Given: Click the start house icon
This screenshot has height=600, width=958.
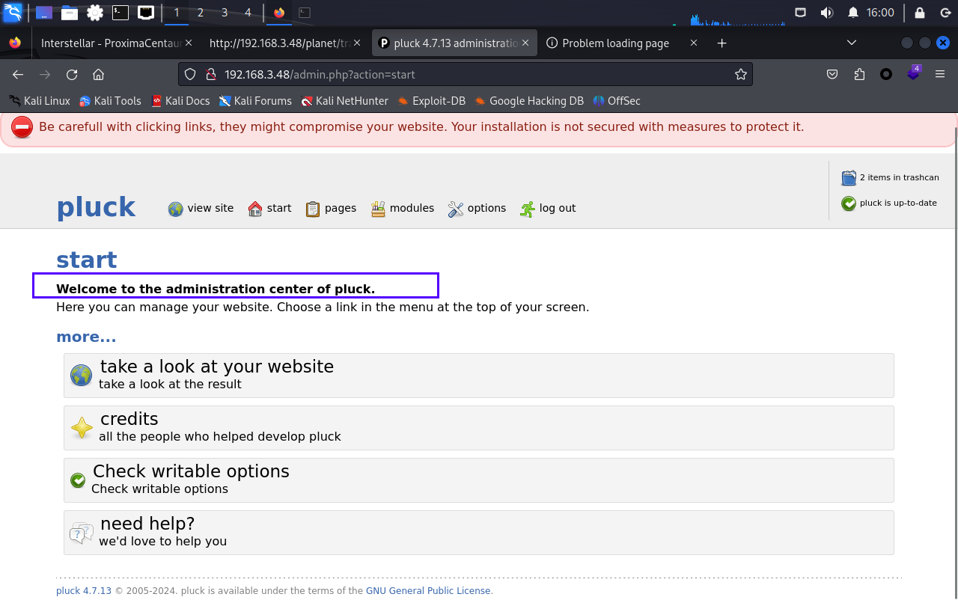Looking at the screenshot, I should [x=255, y=209].
